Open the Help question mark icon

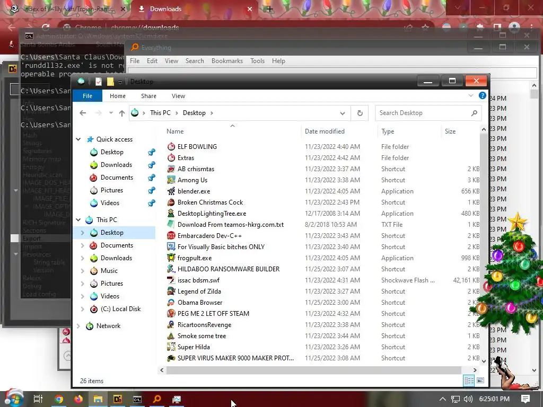coord(482,95)
